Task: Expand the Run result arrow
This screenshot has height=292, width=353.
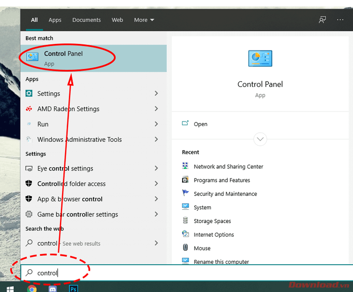Action: [156, 124]
